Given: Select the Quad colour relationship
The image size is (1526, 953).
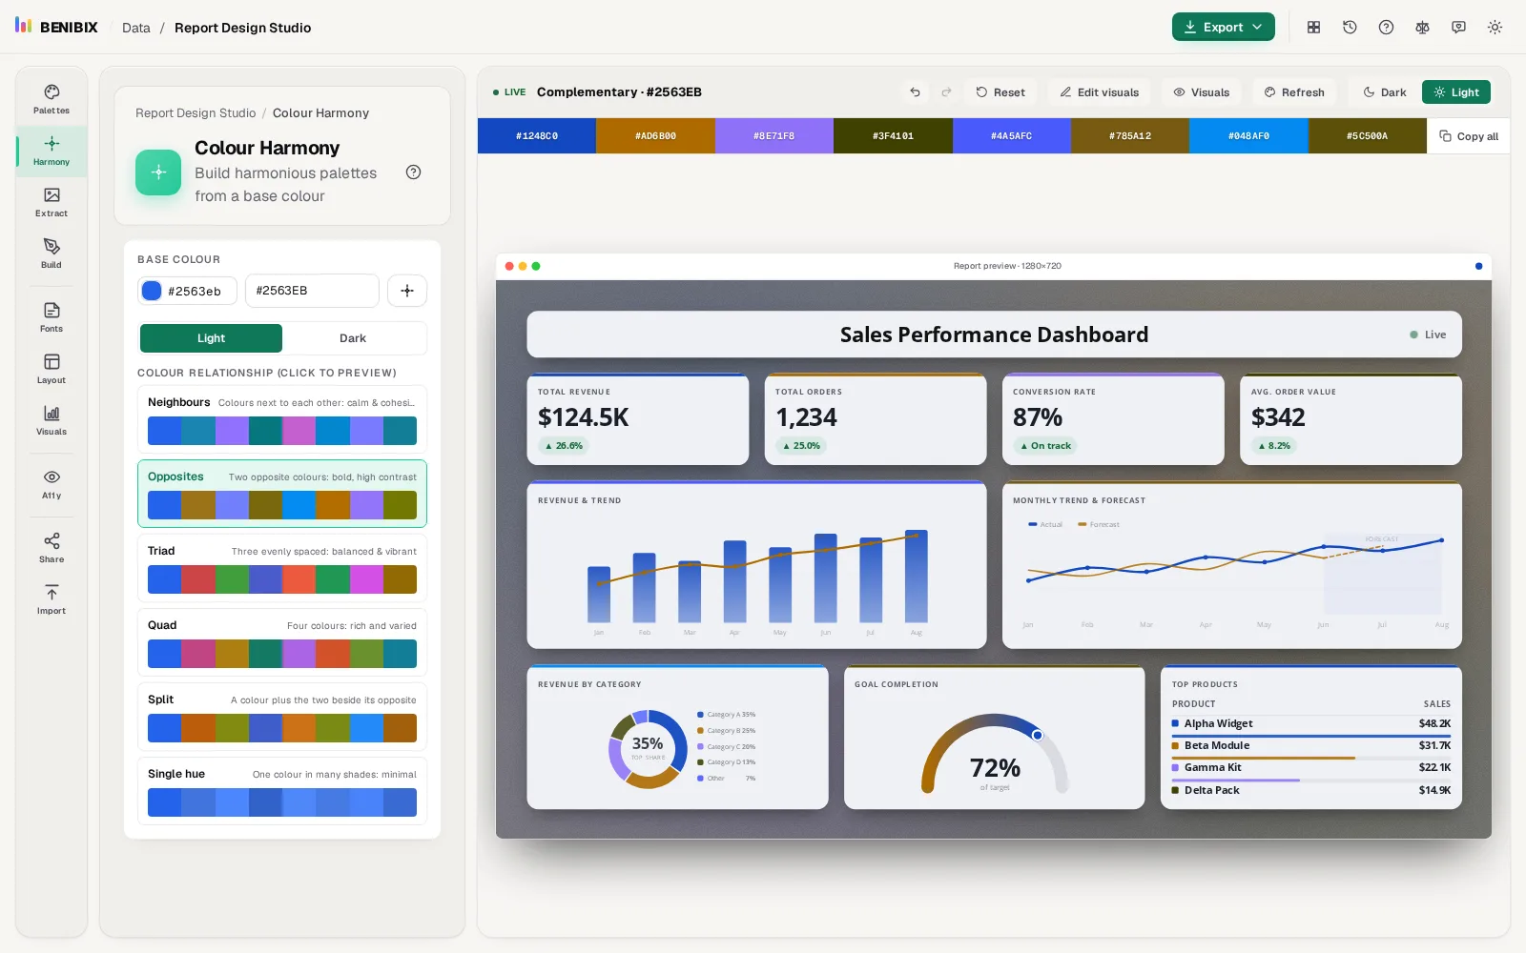Looking at the screenshot, I should point(282,642).
